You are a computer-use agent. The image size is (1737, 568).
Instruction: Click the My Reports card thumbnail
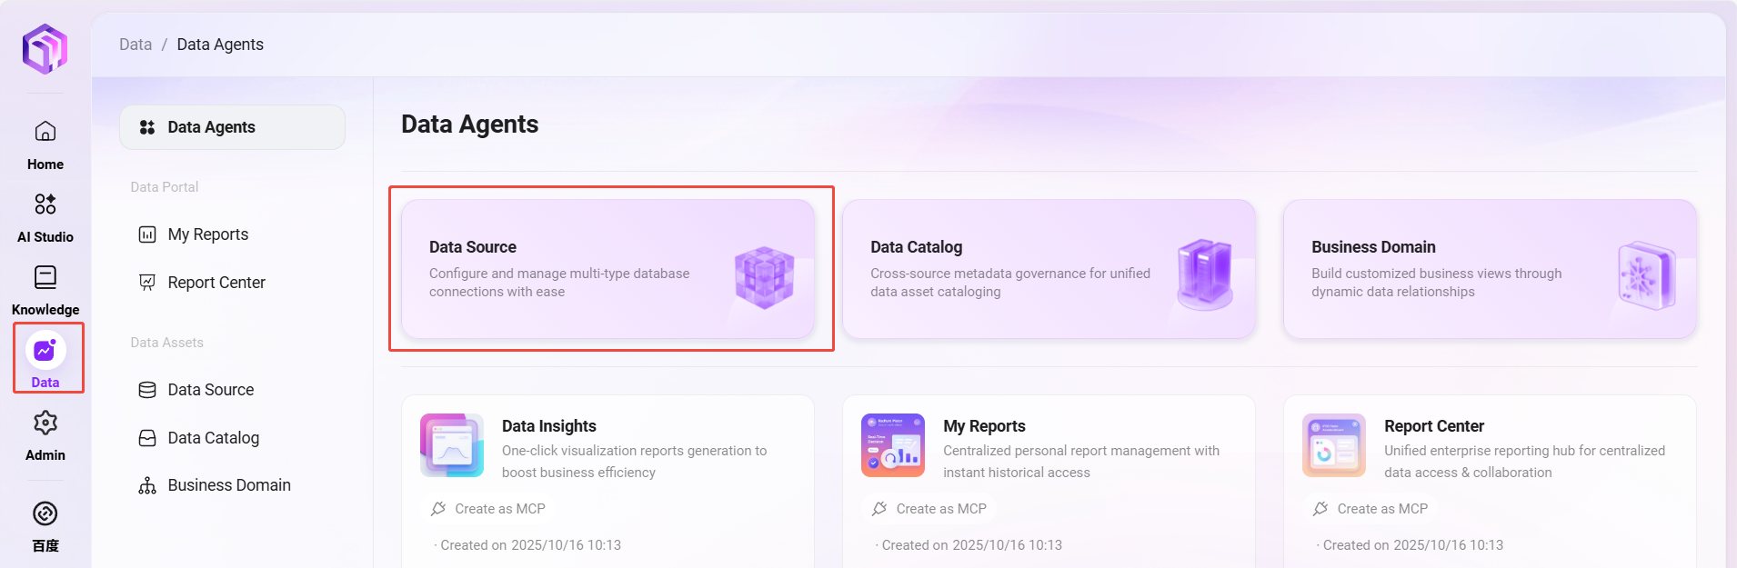click(893, 445)
